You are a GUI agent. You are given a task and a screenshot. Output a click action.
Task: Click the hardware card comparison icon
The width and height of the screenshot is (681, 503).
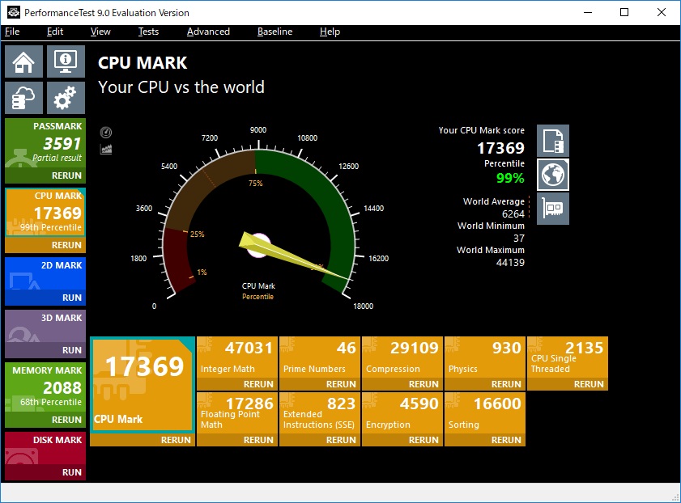553,208
